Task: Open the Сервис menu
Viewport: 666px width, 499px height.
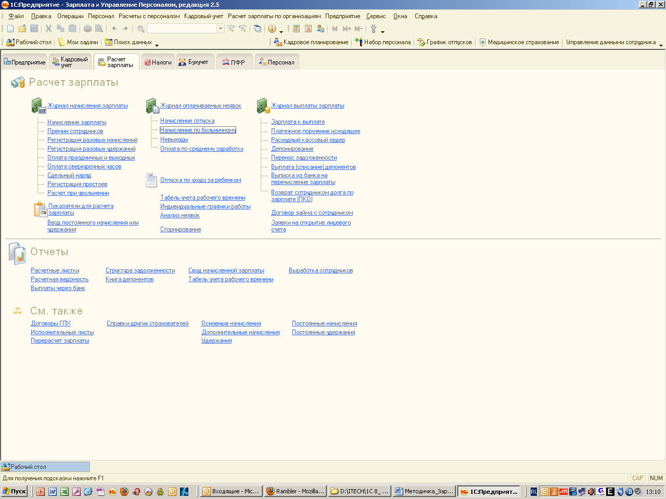Action: tap(376, 16)
